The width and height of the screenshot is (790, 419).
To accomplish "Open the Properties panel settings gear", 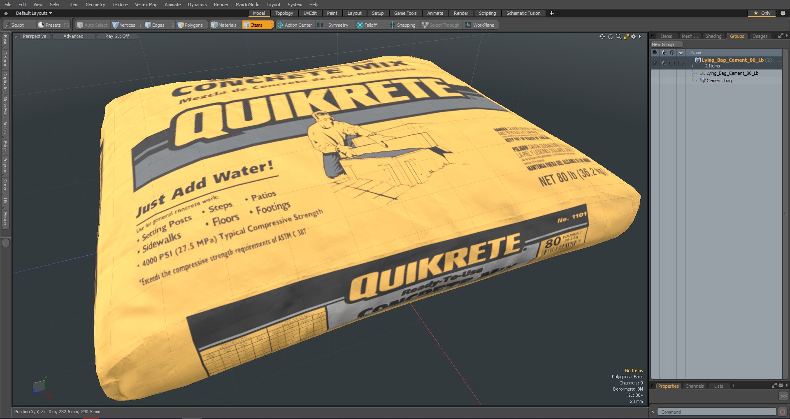I will [781, 386].
